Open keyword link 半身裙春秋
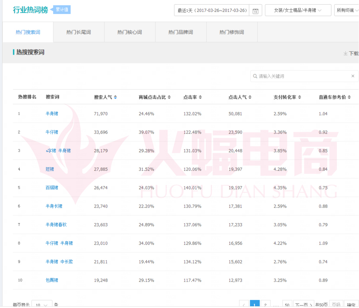 tap(56, 225)
